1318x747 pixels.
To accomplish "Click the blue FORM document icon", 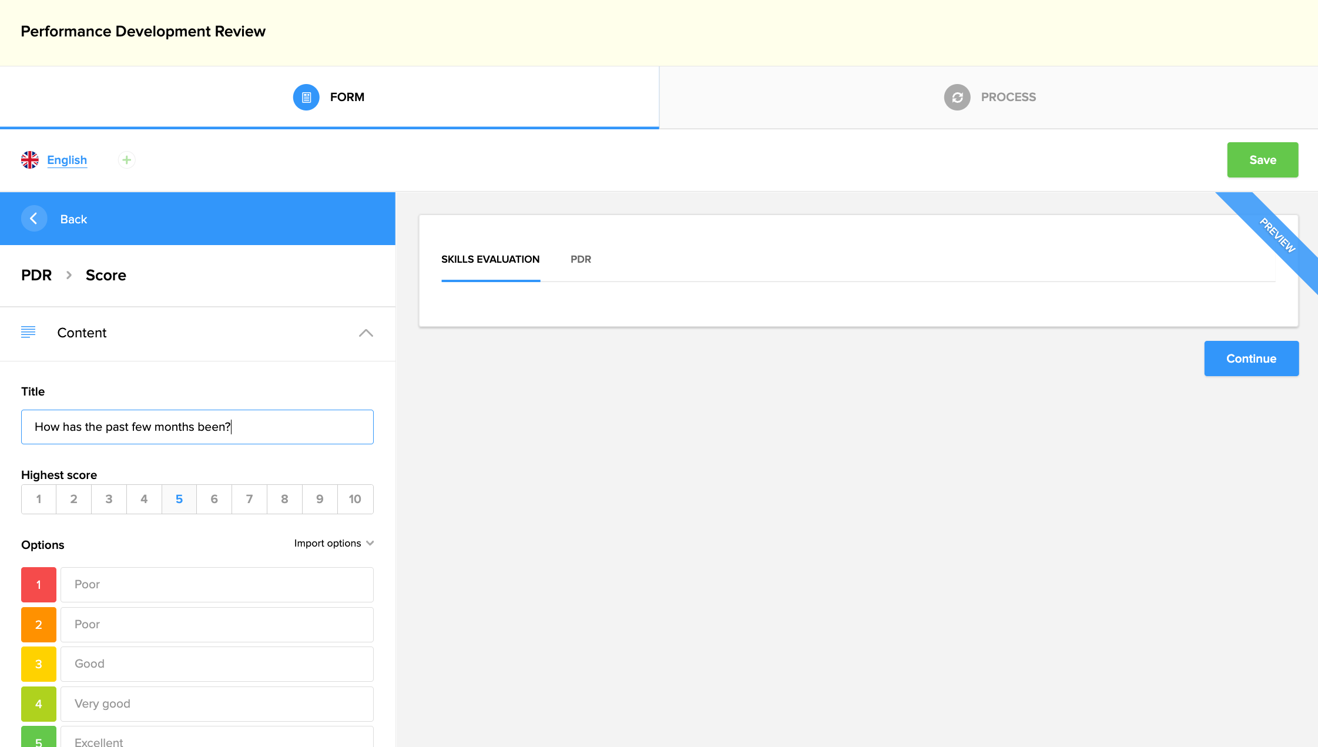I will pos(306,97).
